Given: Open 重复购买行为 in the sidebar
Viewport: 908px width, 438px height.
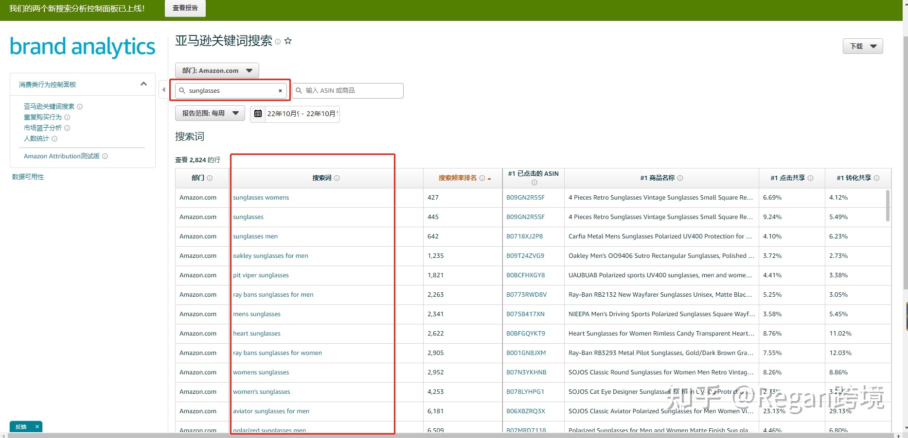Looking at the screenshot, I should coord(43,117).
